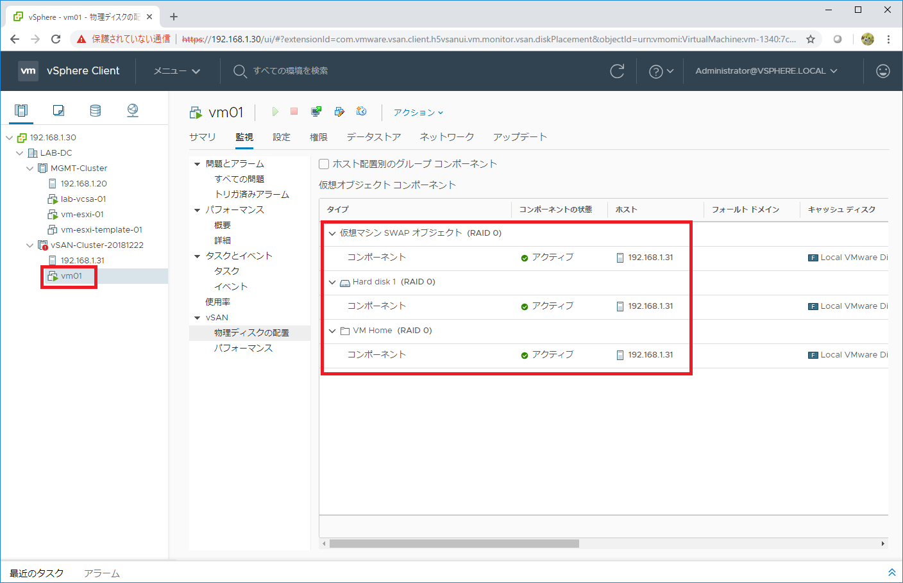Close the vSphere browser tab
The height and width of the screenshot is (583, 903).
coord(149,17)
